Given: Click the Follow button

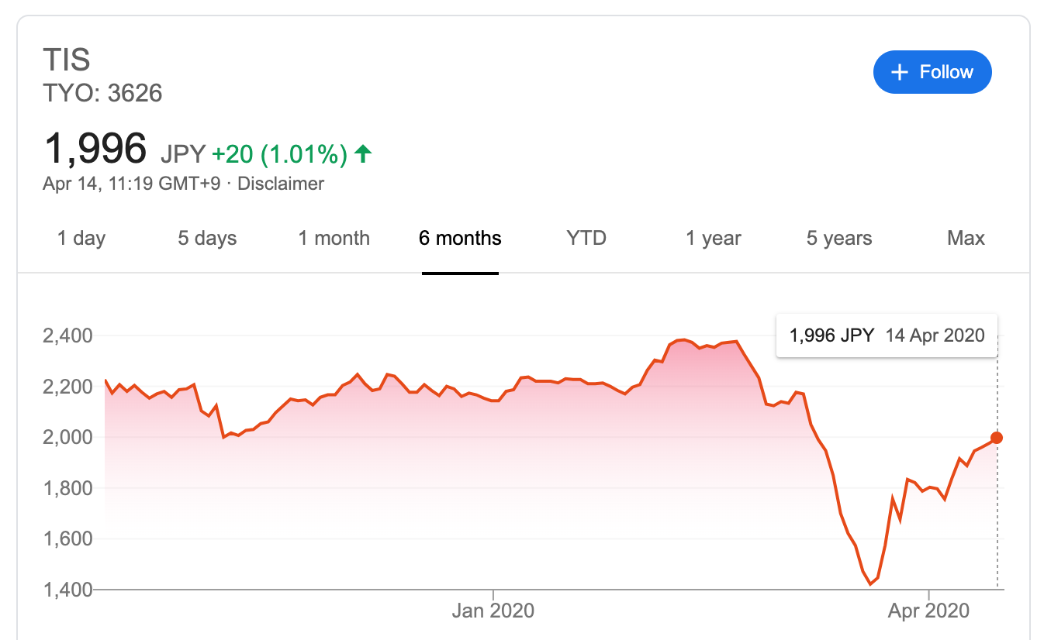Looking at the screenshot, I should point(932,72).
